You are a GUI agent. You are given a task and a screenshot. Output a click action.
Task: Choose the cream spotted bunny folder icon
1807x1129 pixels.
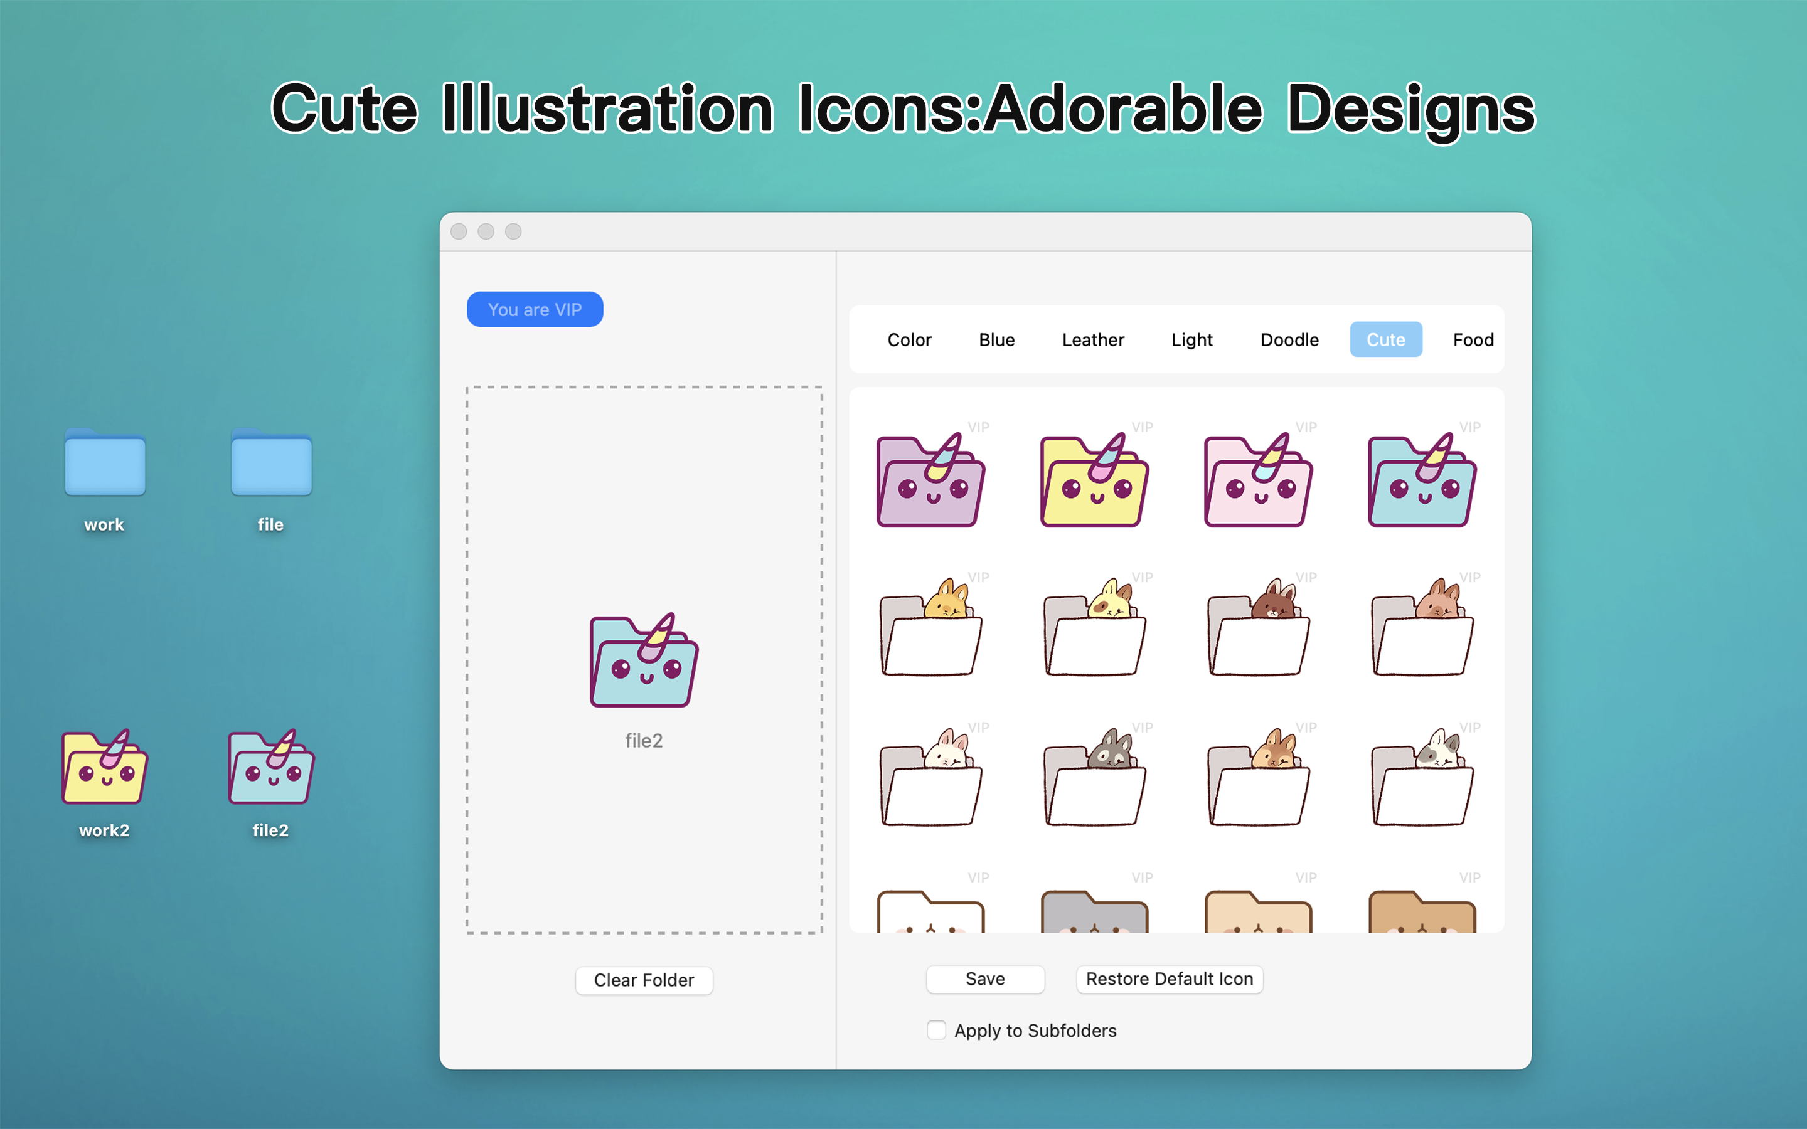[x=1095, y=627]
